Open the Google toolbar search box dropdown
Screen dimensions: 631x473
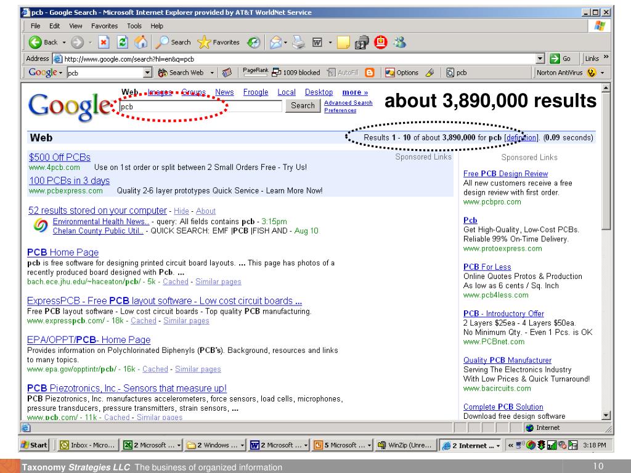148,73
